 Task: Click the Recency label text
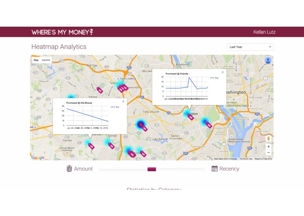pos(229,169)
